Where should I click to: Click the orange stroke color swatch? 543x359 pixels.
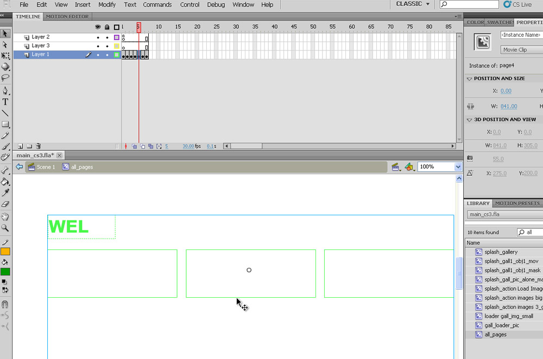[x=5, y=252]
